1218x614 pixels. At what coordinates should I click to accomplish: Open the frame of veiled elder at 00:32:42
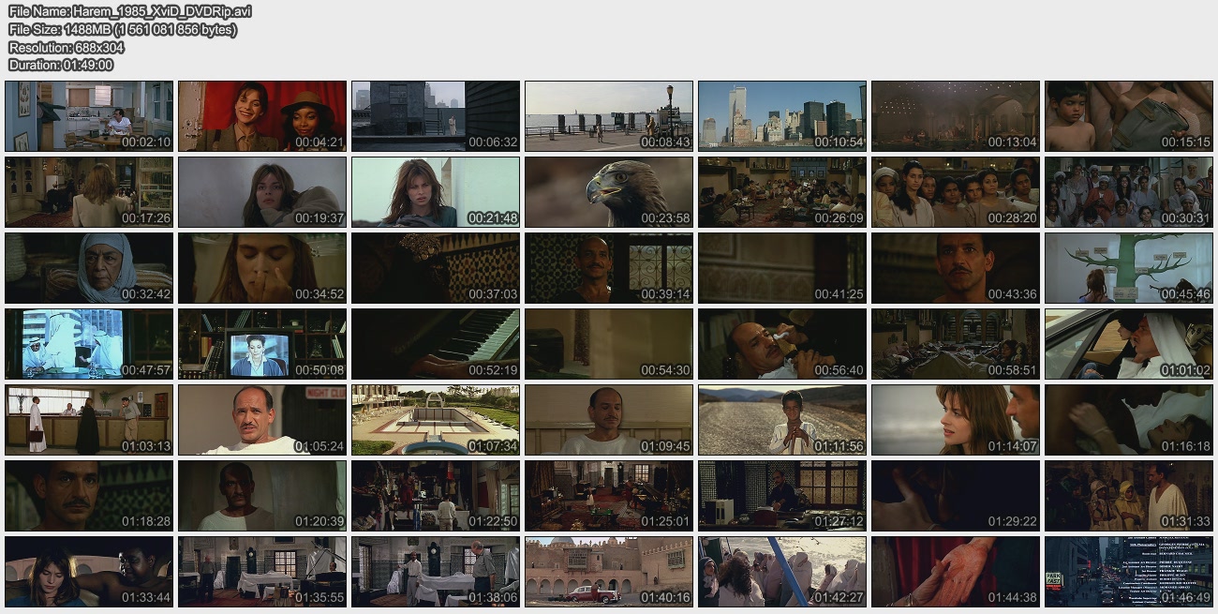pyautogui.click(x=89, y=268)
